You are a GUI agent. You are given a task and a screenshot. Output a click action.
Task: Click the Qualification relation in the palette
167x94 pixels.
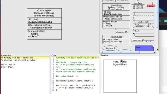tap(142, 40)
